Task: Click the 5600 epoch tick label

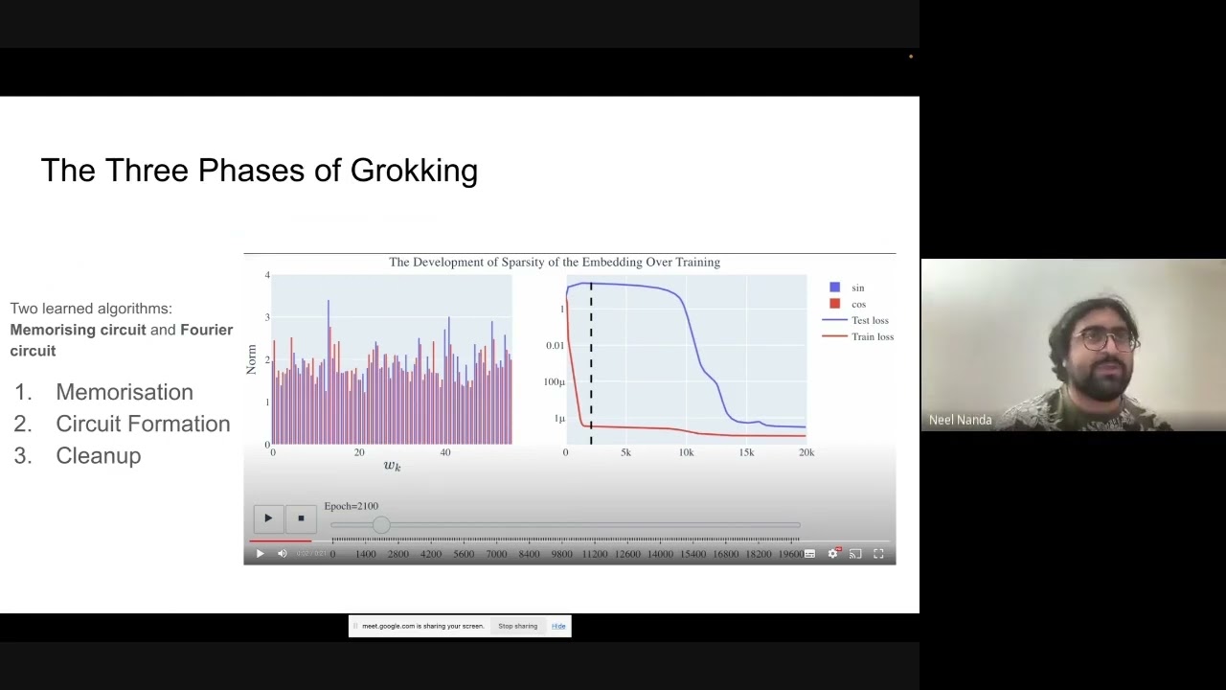Action: point(464,554)
